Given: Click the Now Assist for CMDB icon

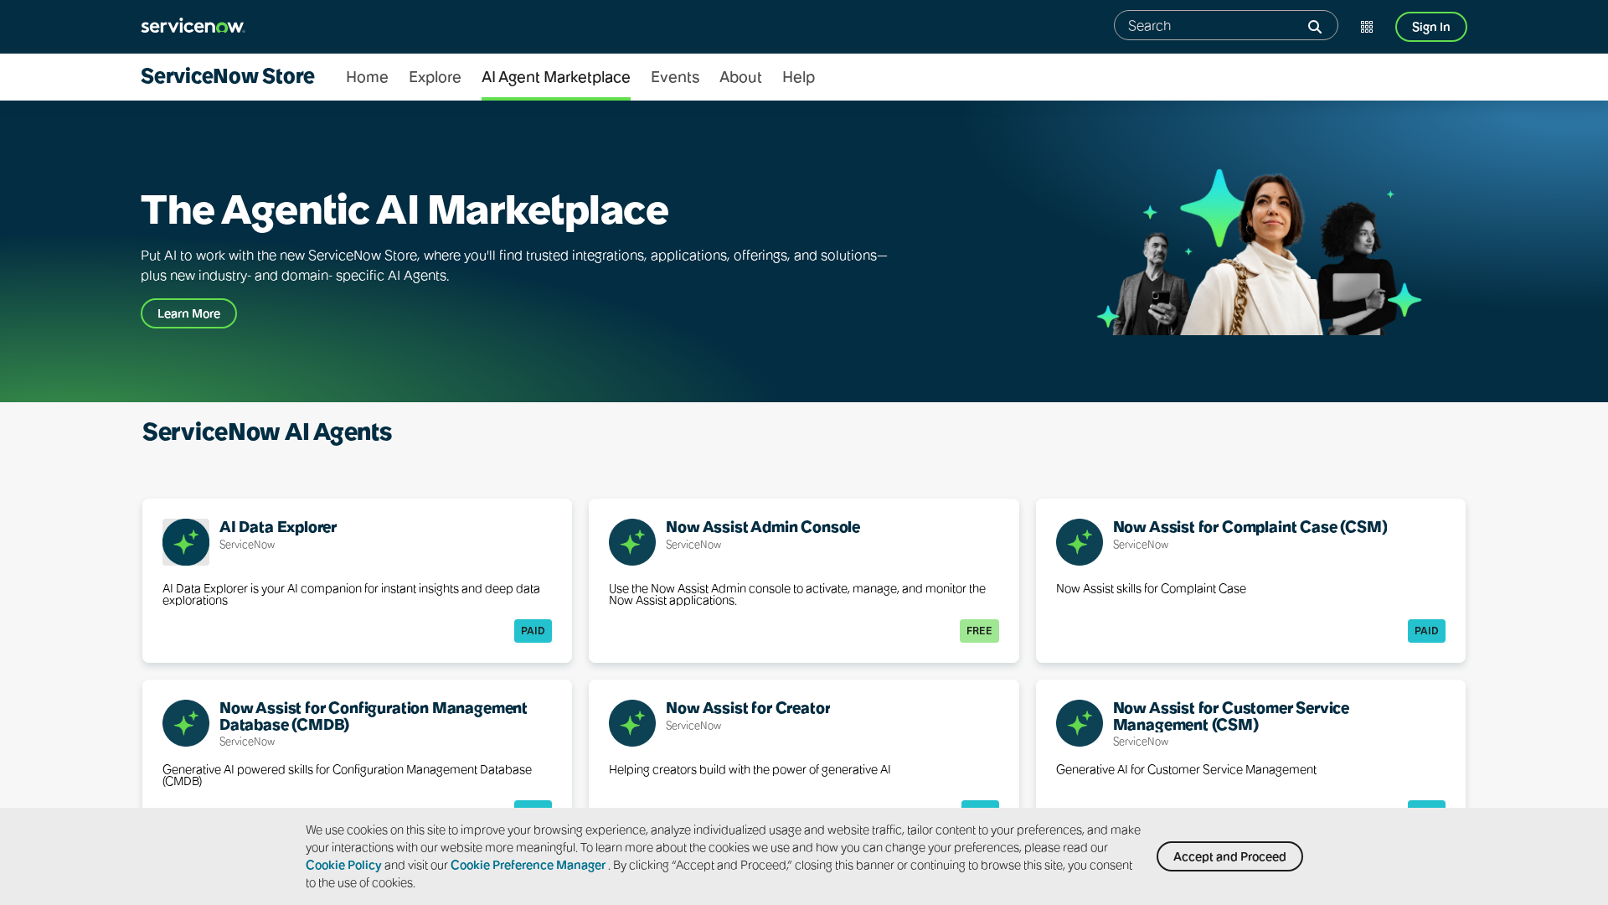Looking at the screenshot, I should click(x=186, y=723).
